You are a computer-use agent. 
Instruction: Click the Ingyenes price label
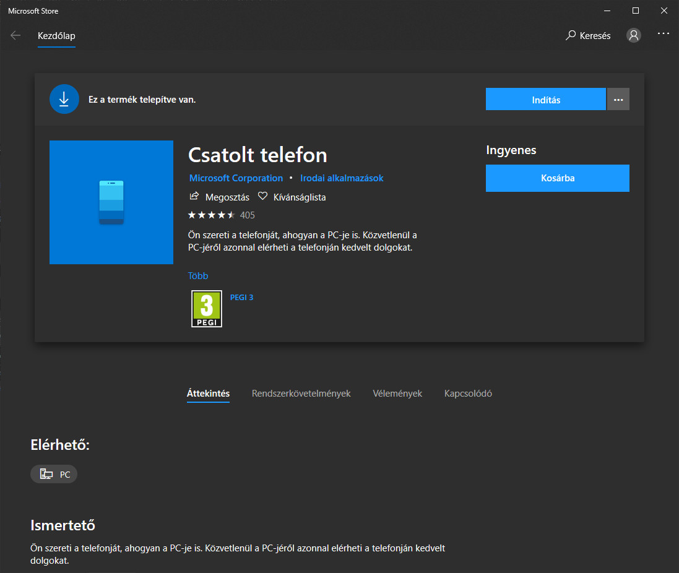[x=511, y=150]
